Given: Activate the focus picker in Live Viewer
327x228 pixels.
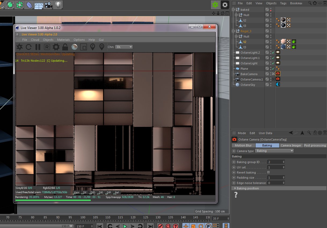Looking at the screenshot, I should click(92, 47).
